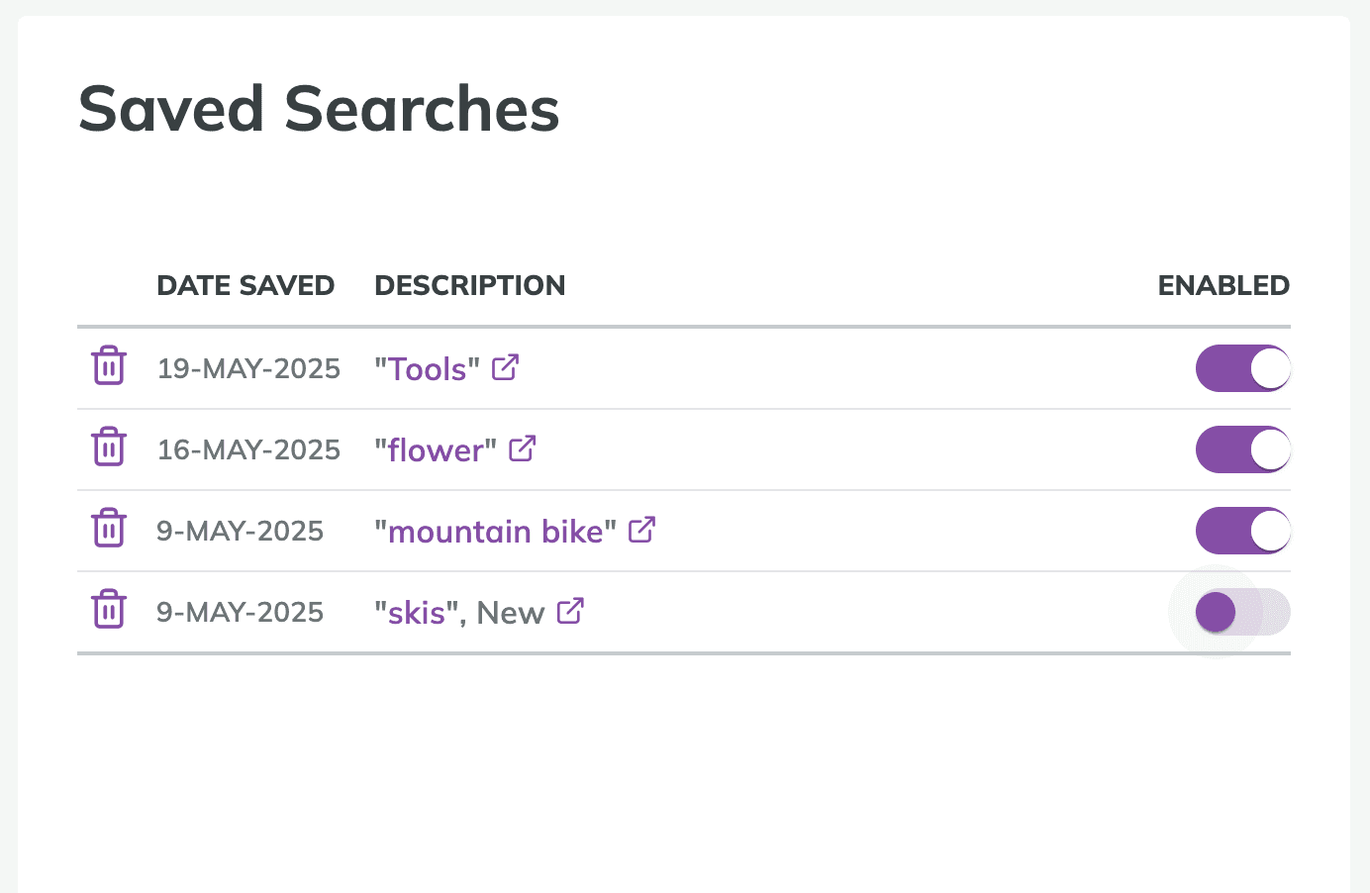Delete the "Tools" saved search
This screenshot has height=893, width=1370.
[109, 366]
